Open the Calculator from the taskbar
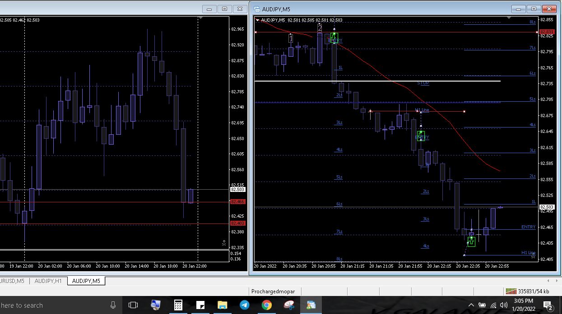562x314 pixels. [x=178, y=305]
